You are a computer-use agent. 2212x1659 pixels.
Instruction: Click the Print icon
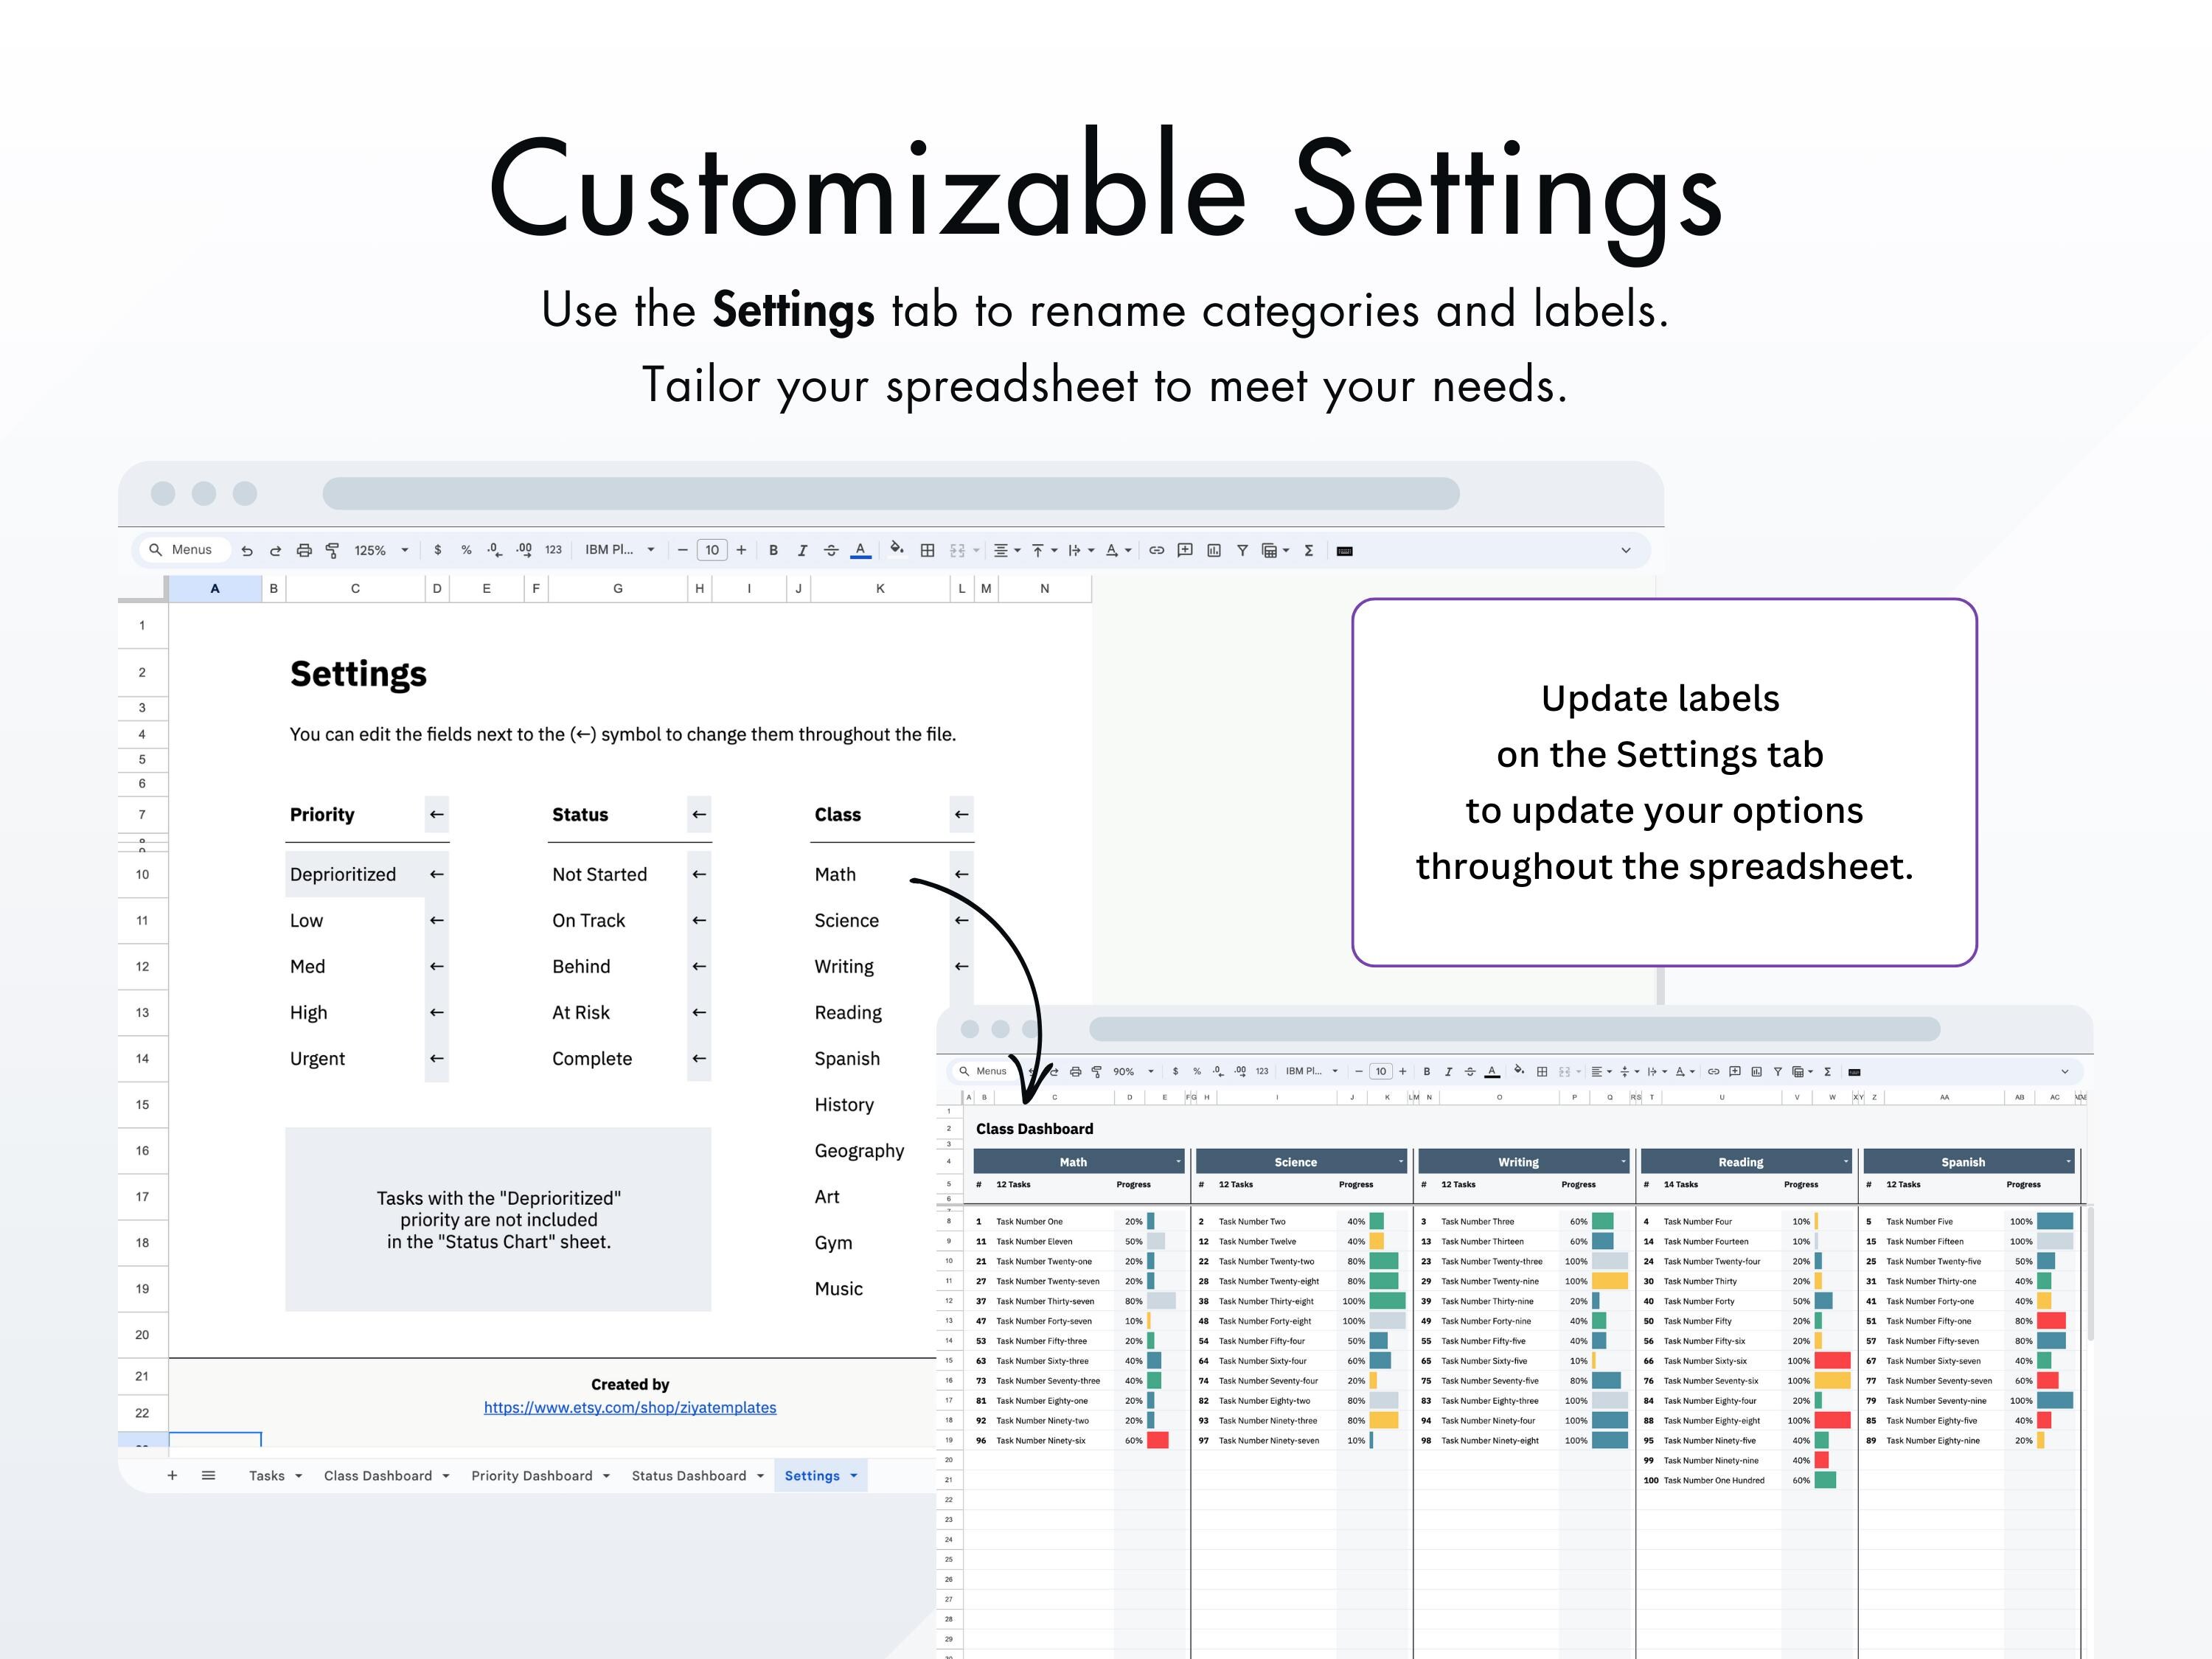click(x=305, y=550)
